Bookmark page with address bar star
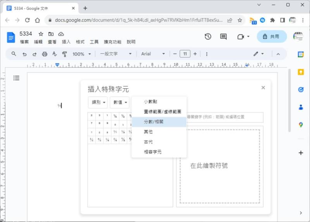 (239, 20)
